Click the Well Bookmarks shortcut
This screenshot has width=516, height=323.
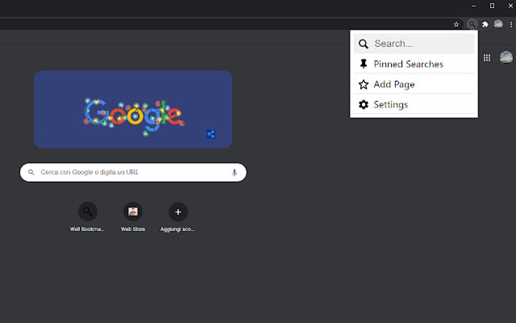[88, 212]
